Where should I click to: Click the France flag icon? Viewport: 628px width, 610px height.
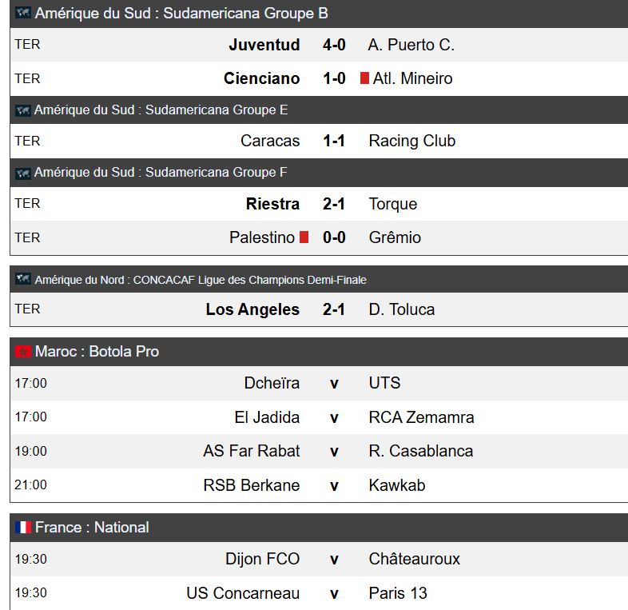point(23,528)
